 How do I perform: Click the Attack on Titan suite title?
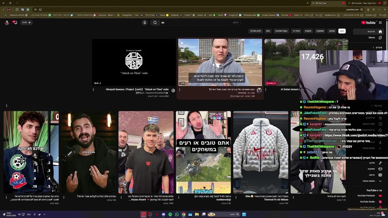pyautogui.click(x=137, y=89)
